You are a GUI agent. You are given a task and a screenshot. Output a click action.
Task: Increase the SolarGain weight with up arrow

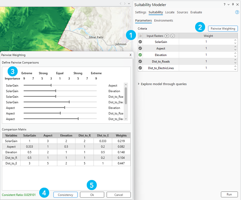(x=235, y=40)
